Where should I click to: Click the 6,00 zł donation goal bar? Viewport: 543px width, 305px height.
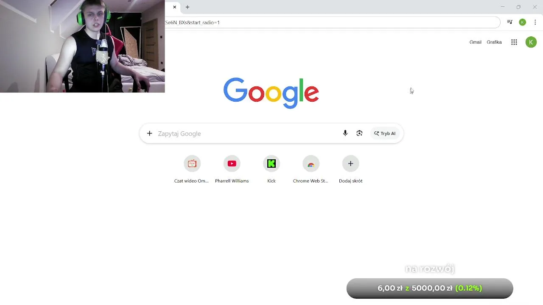pyautogui.click(x=430, y=288)
